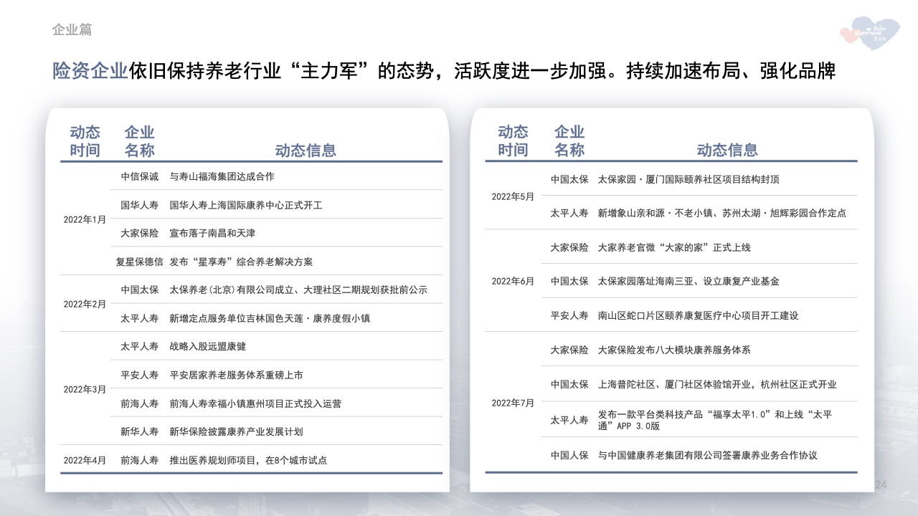Screen dimensions: 918x516
Task: Select the '中国人保' company cell
Action: (x=569, y=455)
